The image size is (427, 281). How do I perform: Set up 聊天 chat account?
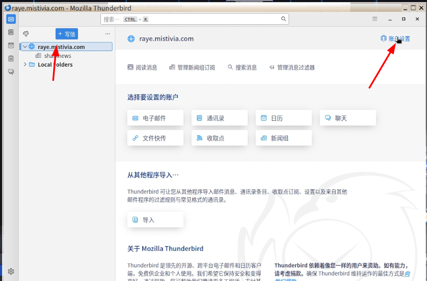348,118
